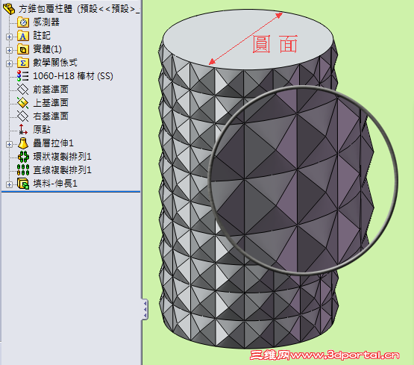Select the 前基準面 plane label
The image size is (414, 365).
pyautogui.click(x=51, y=90)
